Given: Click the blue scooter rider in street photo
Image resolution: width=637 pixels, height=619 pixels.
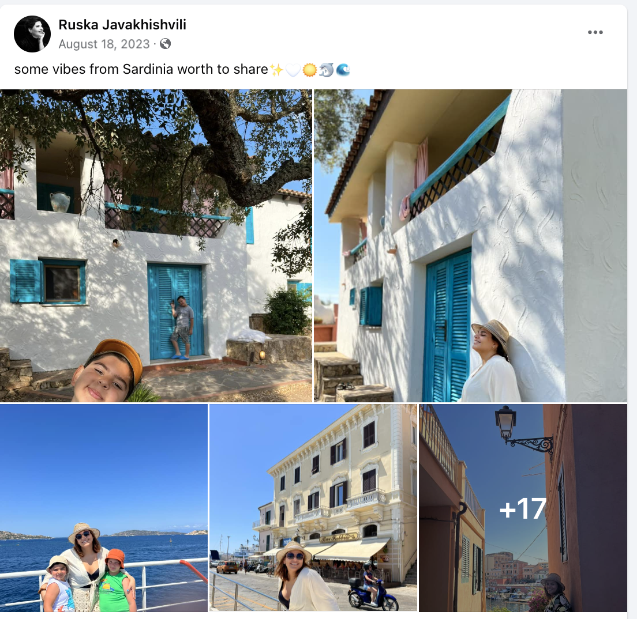Looking at the screenshot, I should pos(373,586).
